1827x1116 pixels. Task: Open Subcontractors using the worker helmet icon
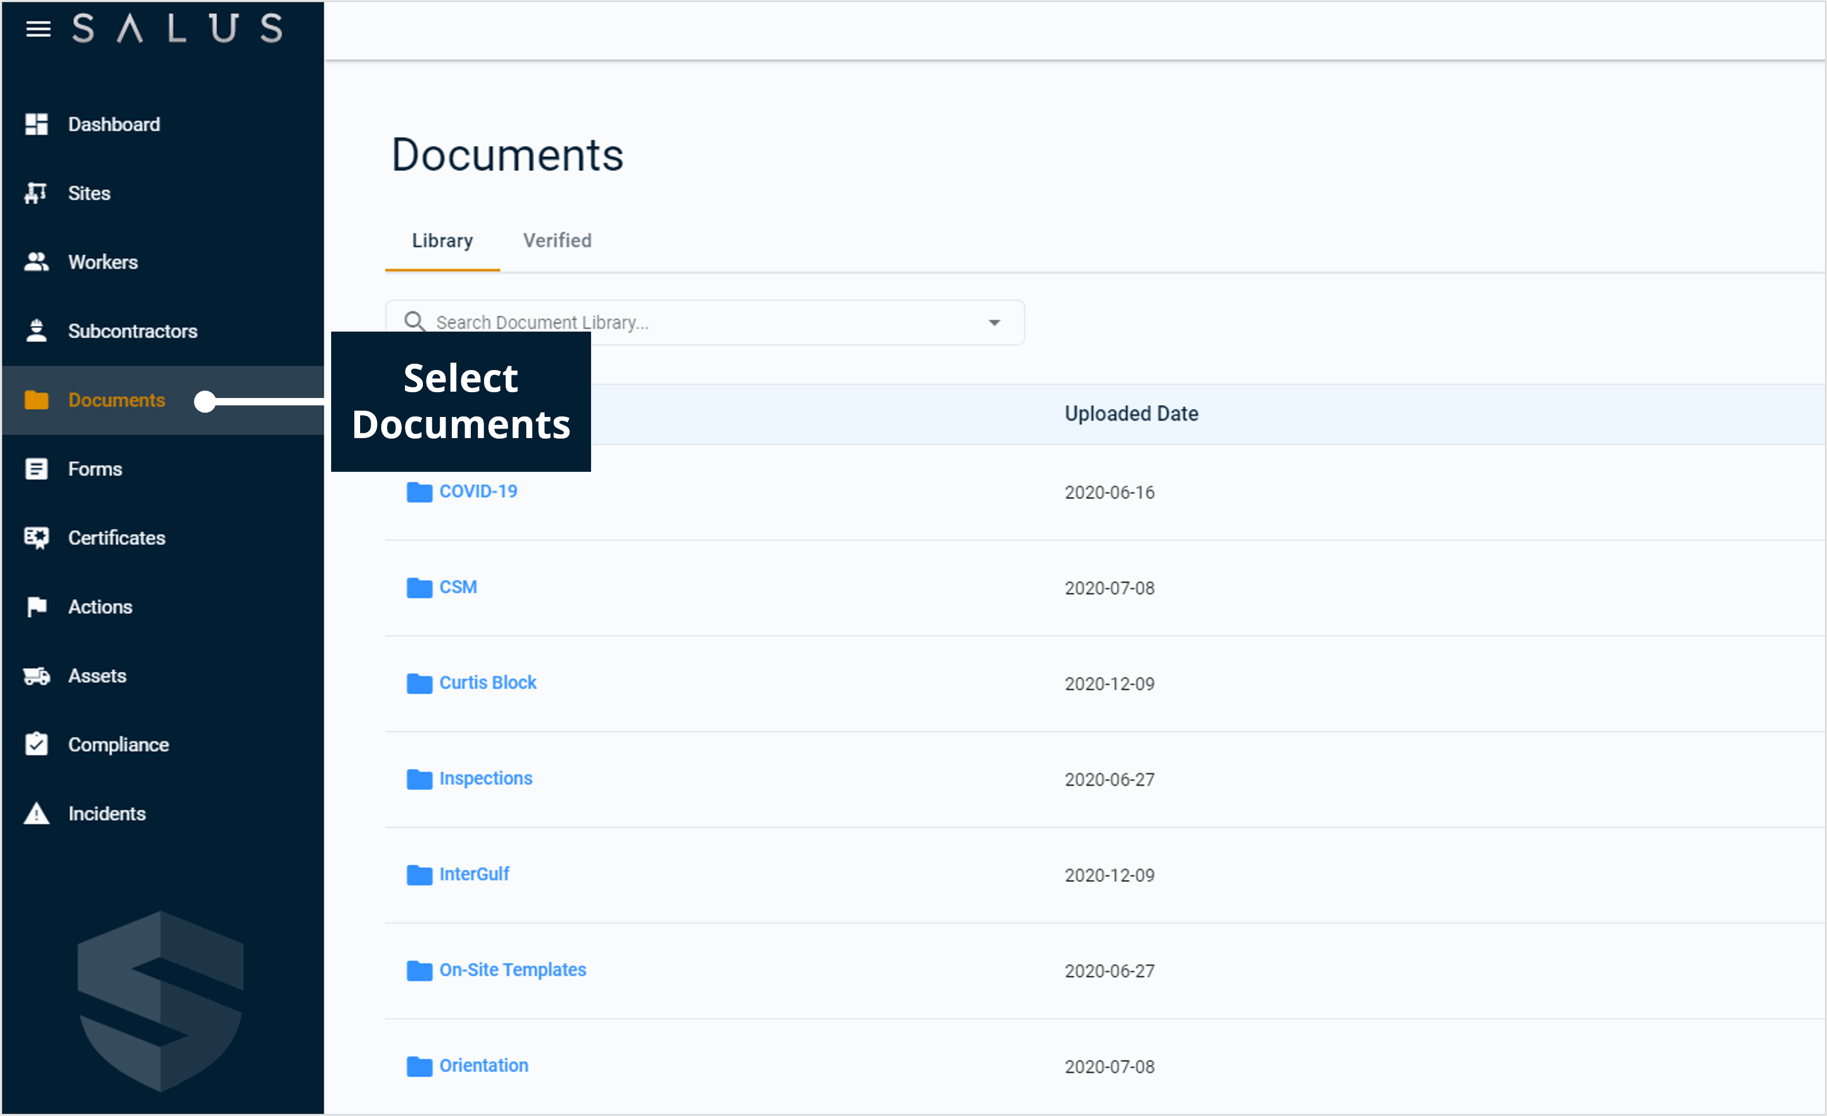pos(36,331)
